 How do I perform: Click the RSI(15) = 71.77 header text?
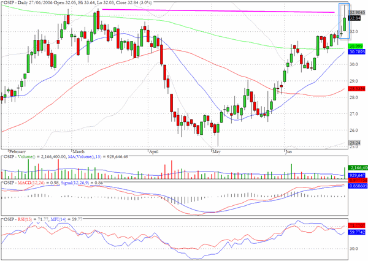(x=33, y=219)
